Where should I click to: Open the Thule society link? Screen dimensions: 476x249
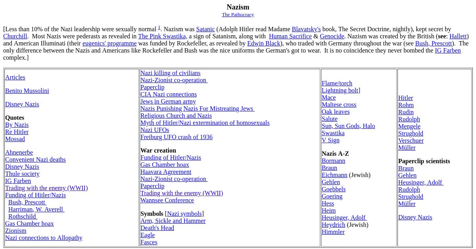tap(22, 174)
